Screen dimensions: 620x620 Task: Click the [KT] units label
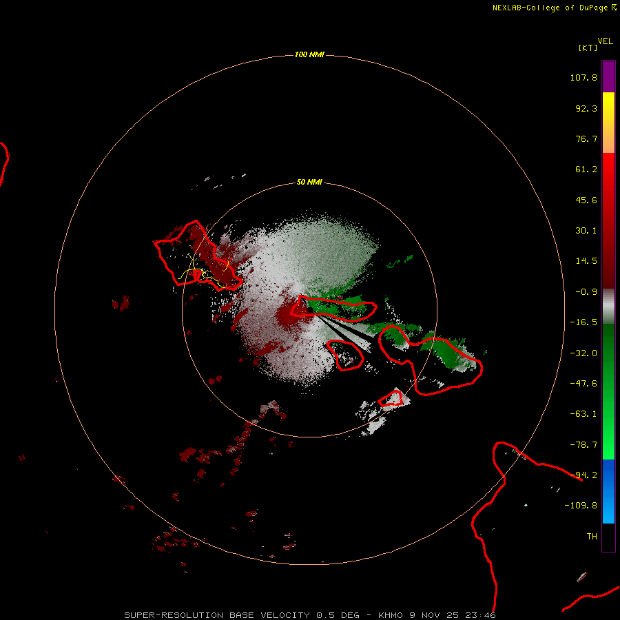tap(588, 48)
